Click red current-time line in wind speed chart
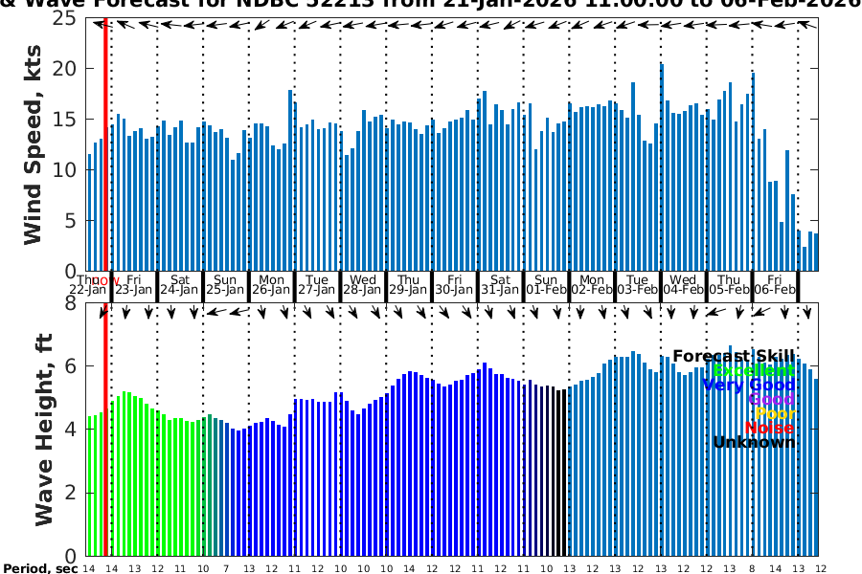 [x=104, y=143]
